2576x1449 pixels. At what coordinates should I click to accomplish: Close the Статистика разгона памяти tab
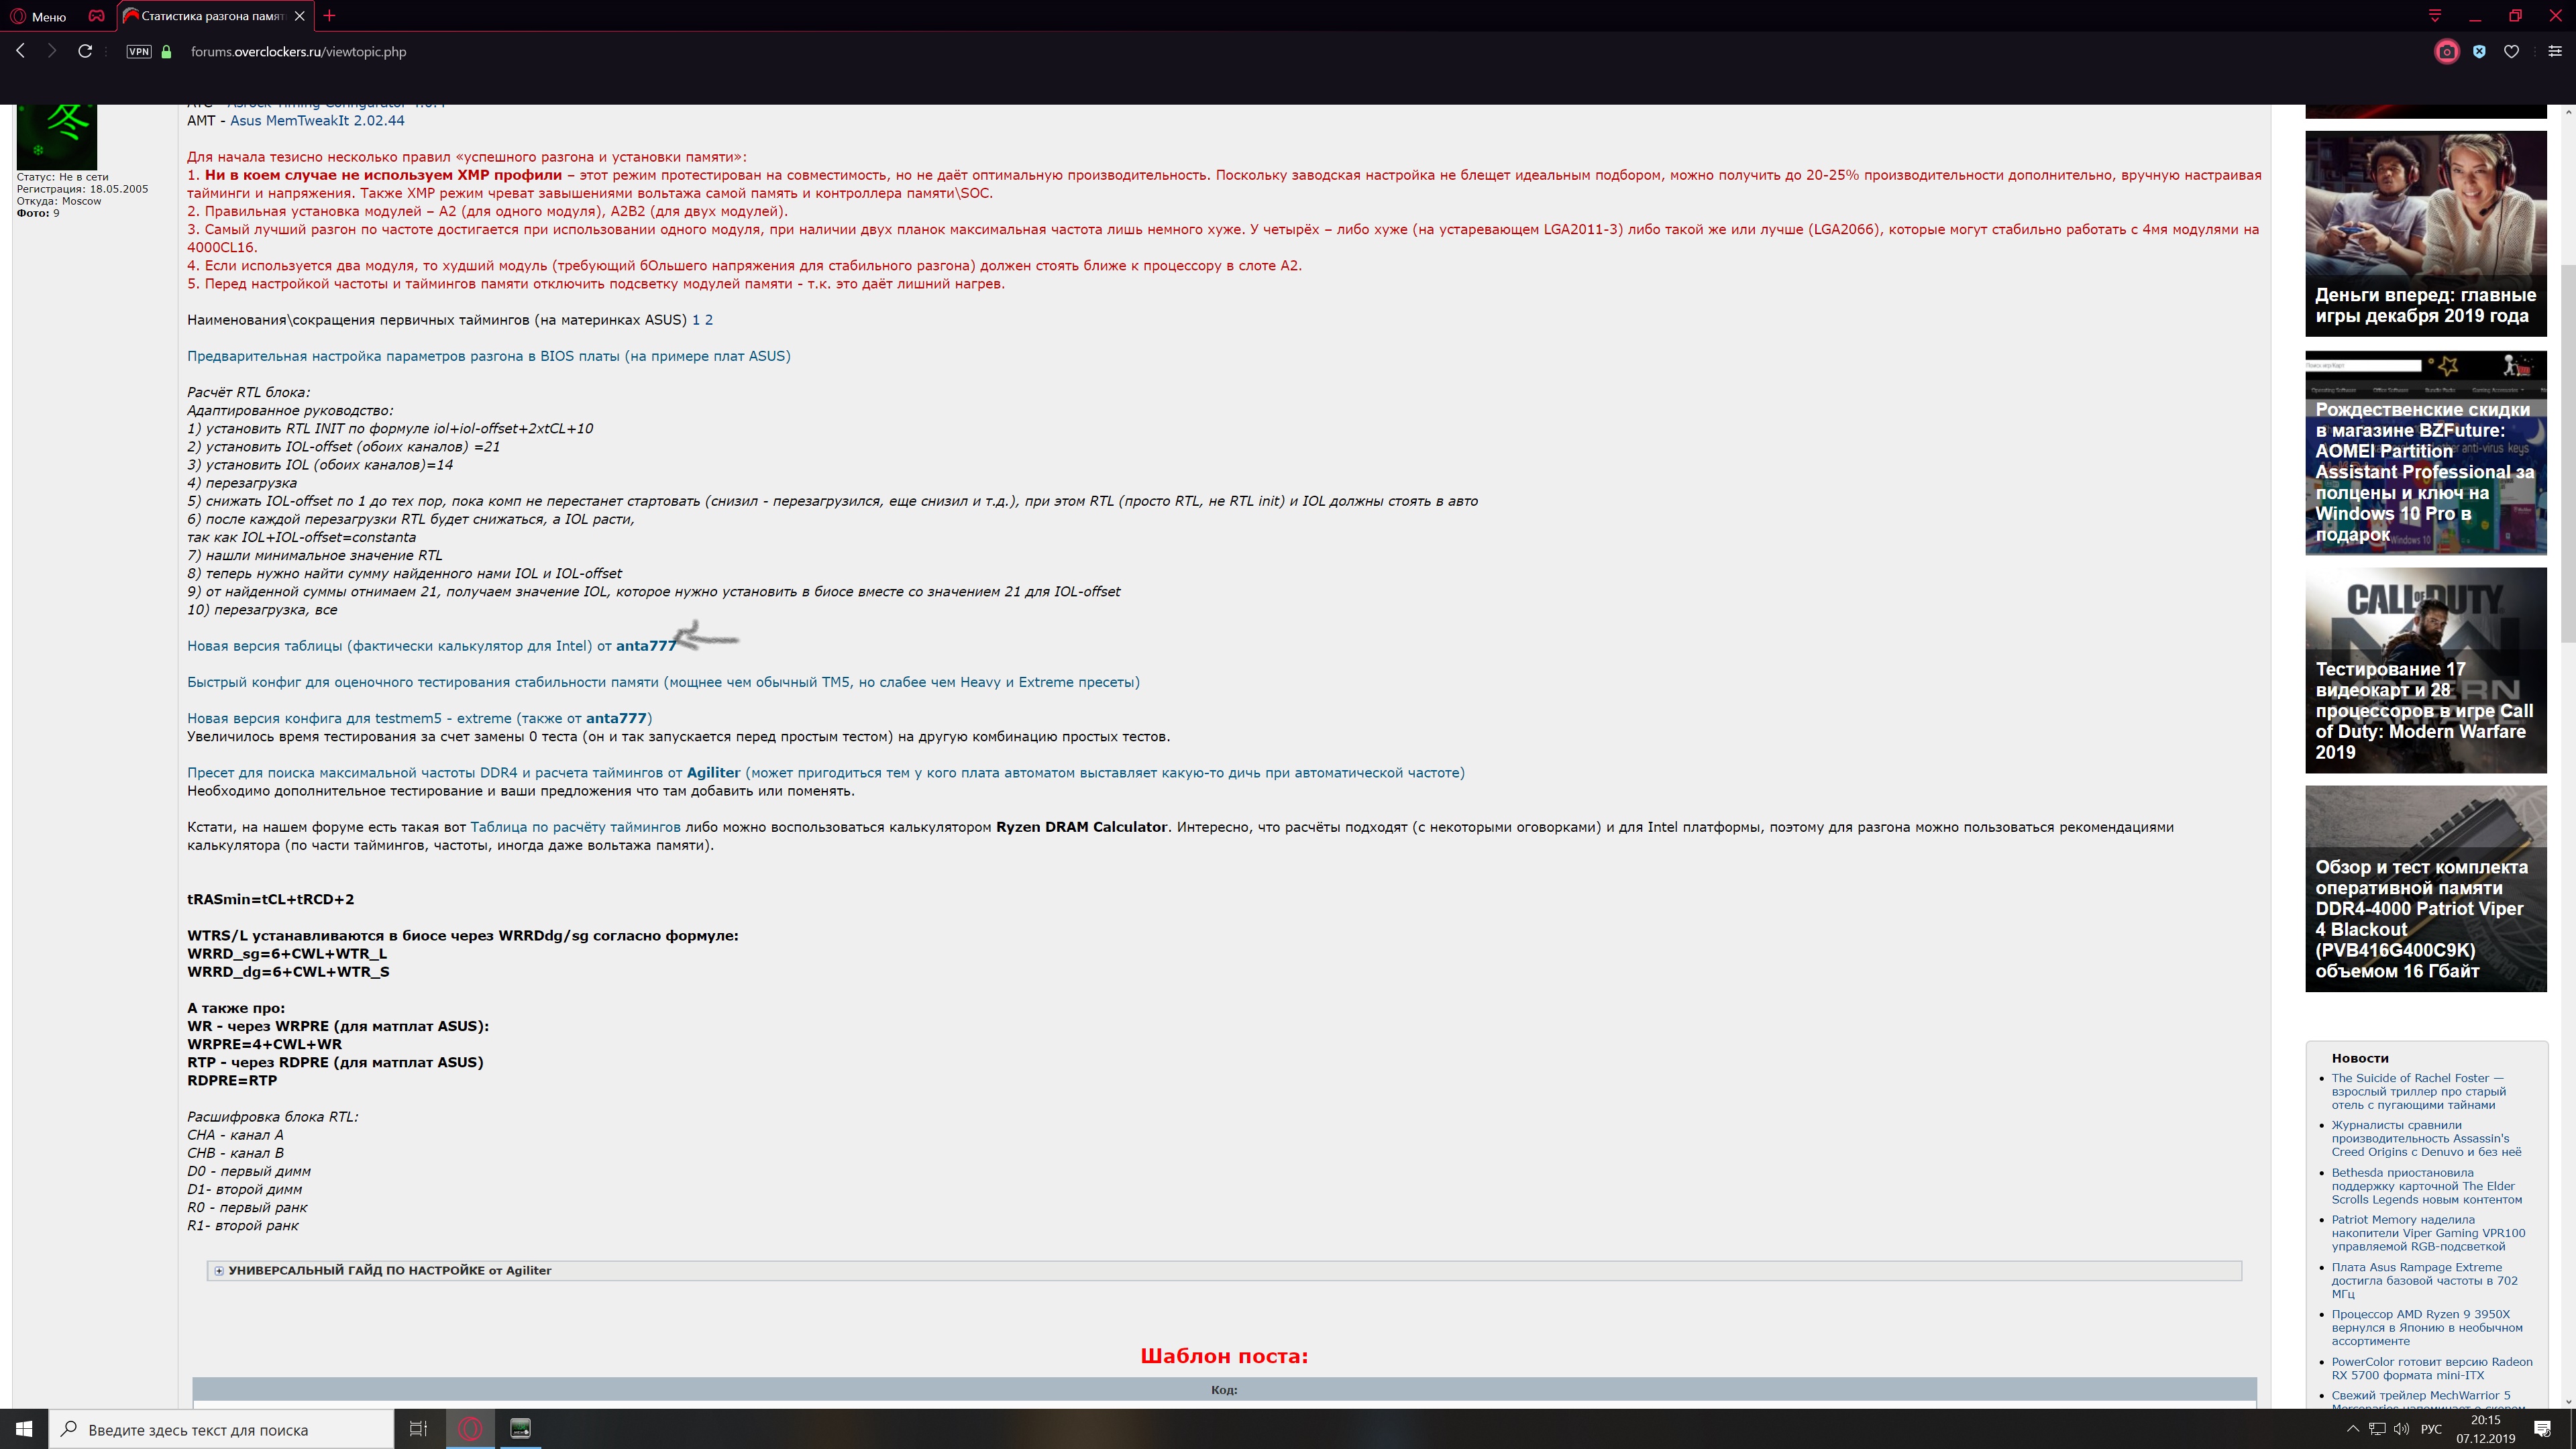(x=299, y=16)
